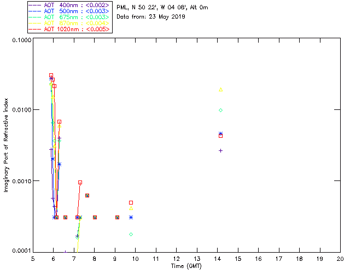350x280 pixels.
Task: Click the AOT 870nm legend entry
Action: pyautogui.click(x=69, y=23)
